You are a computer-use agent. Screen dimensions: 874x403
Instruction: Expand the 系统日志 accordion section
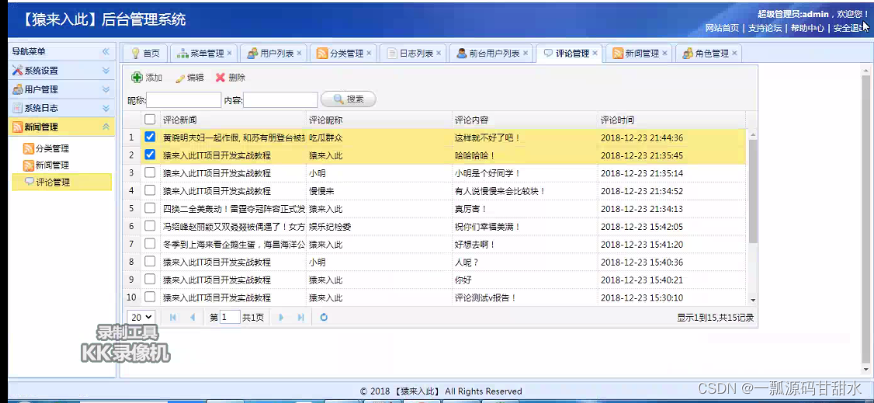pyautogui.click(x=62, y=108)
